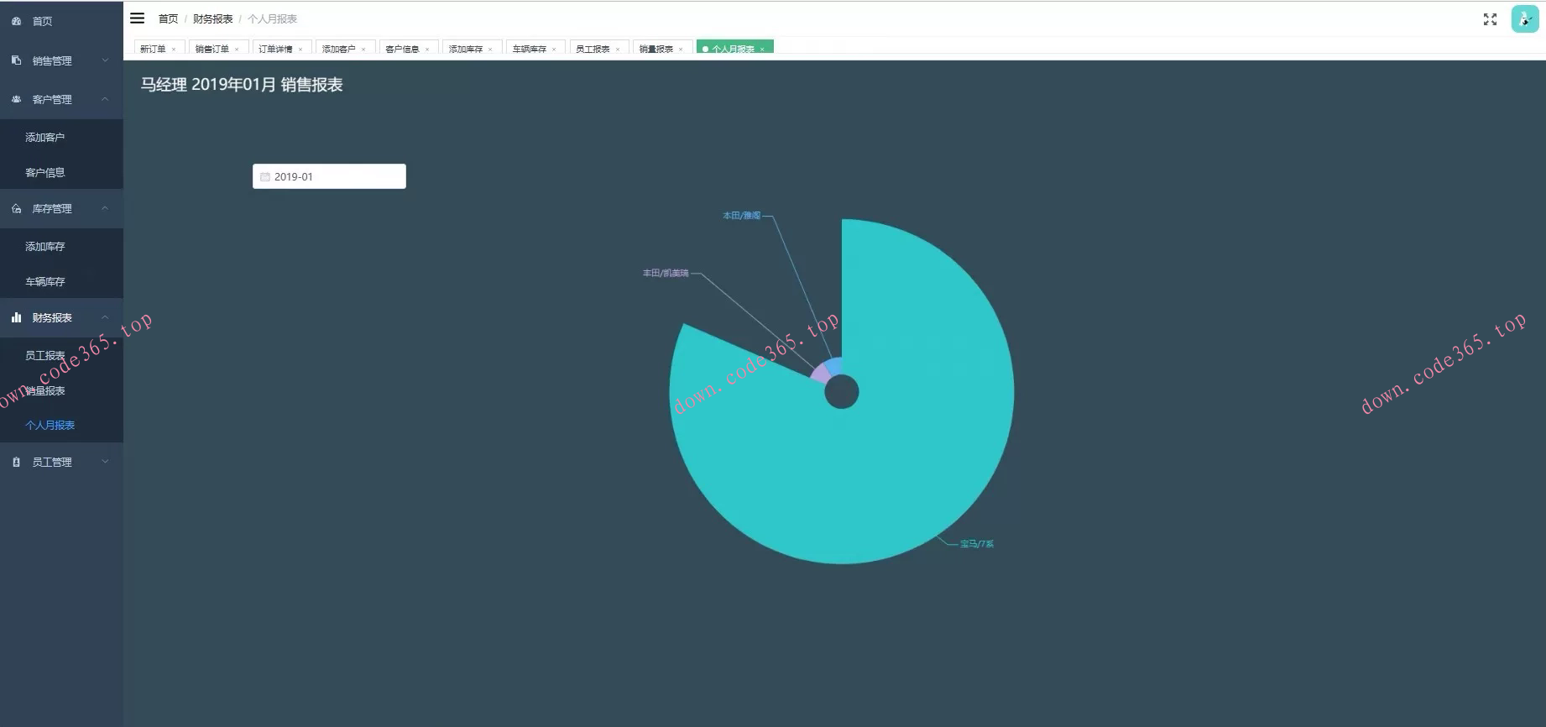Click the 财务报表 bar chart icon

[16, 317]
